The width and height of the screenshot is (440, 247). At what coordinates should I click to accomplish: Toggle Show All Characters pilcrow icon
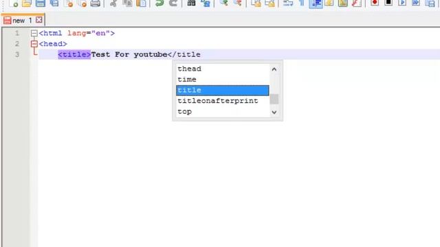[x=302, y=3]
